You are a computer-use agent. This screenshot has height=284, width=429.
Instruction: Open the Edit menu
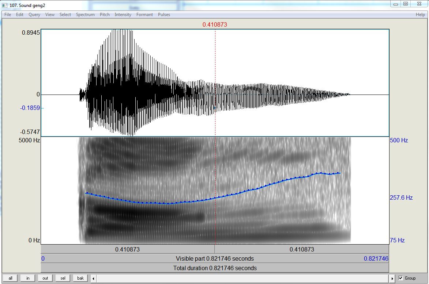[20, 15]
